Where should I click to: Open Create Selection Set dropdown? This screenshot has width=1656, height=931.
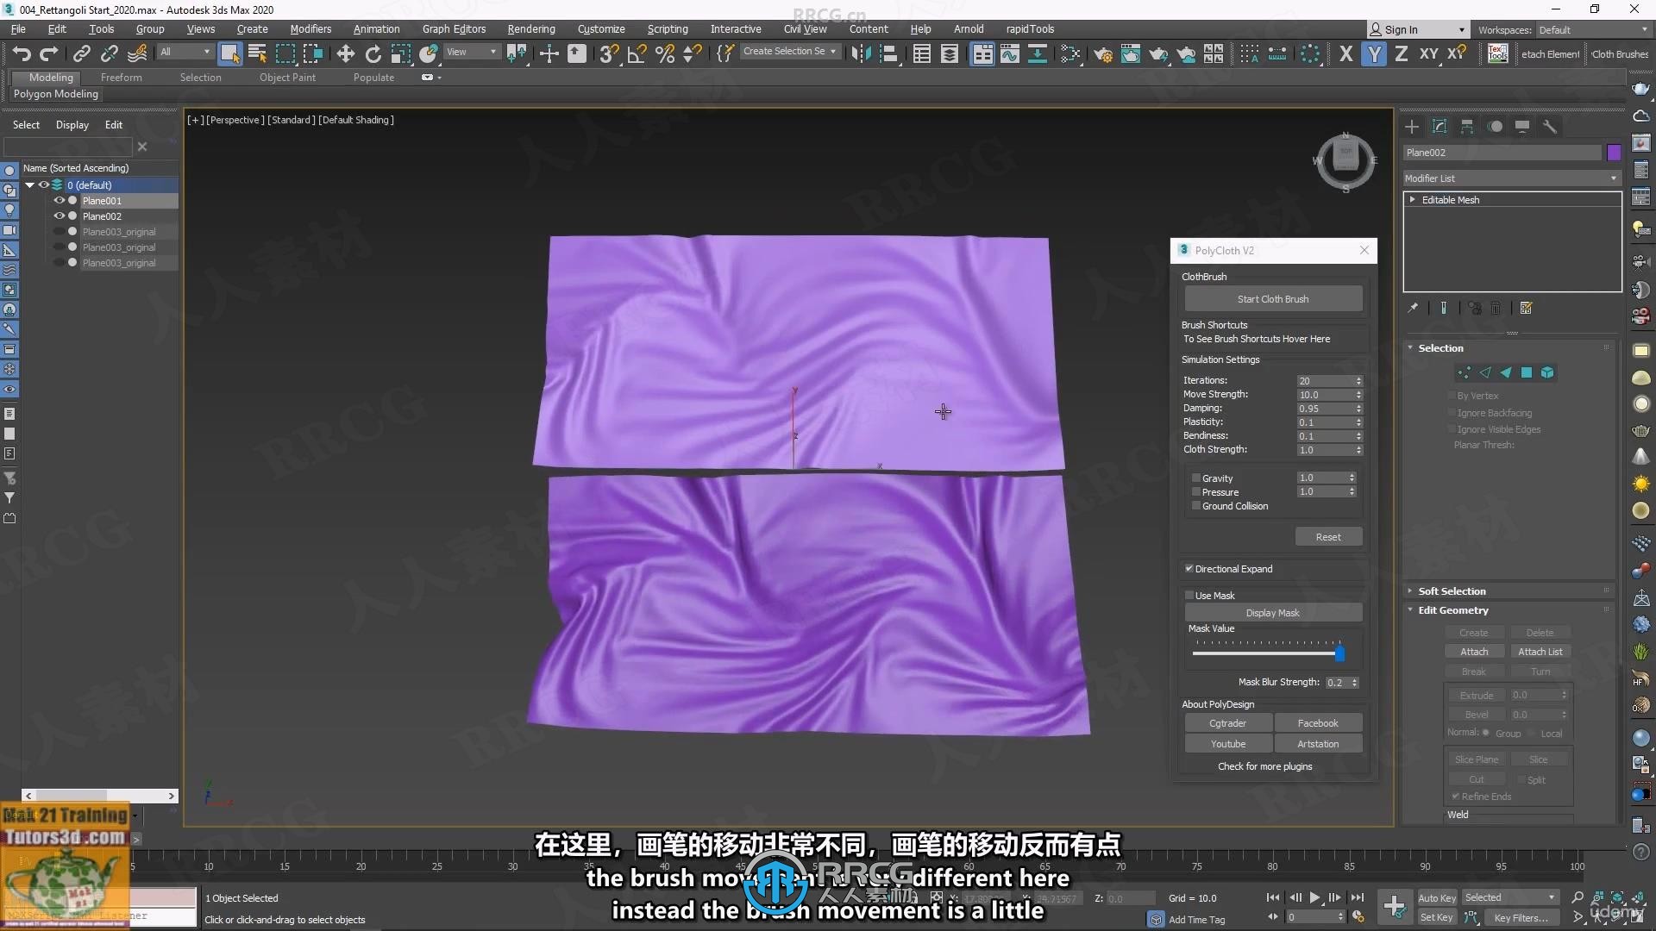790,52
